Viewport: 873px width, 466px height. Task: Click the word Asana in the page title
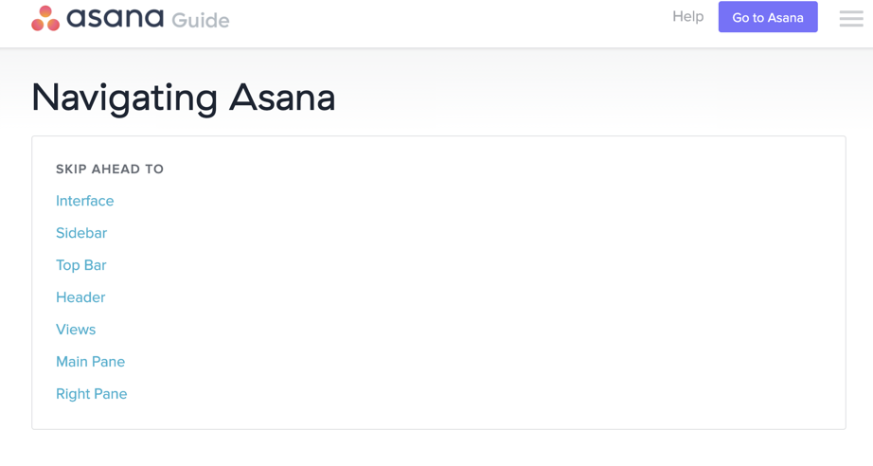click(282, 98)
